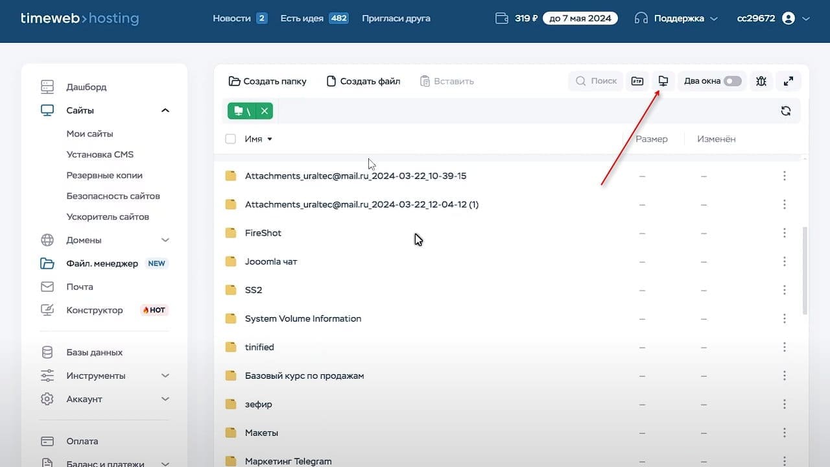The image size is (830, 467).
Task: Click the Аккаунт gear icon
Action: pos(47,399)
